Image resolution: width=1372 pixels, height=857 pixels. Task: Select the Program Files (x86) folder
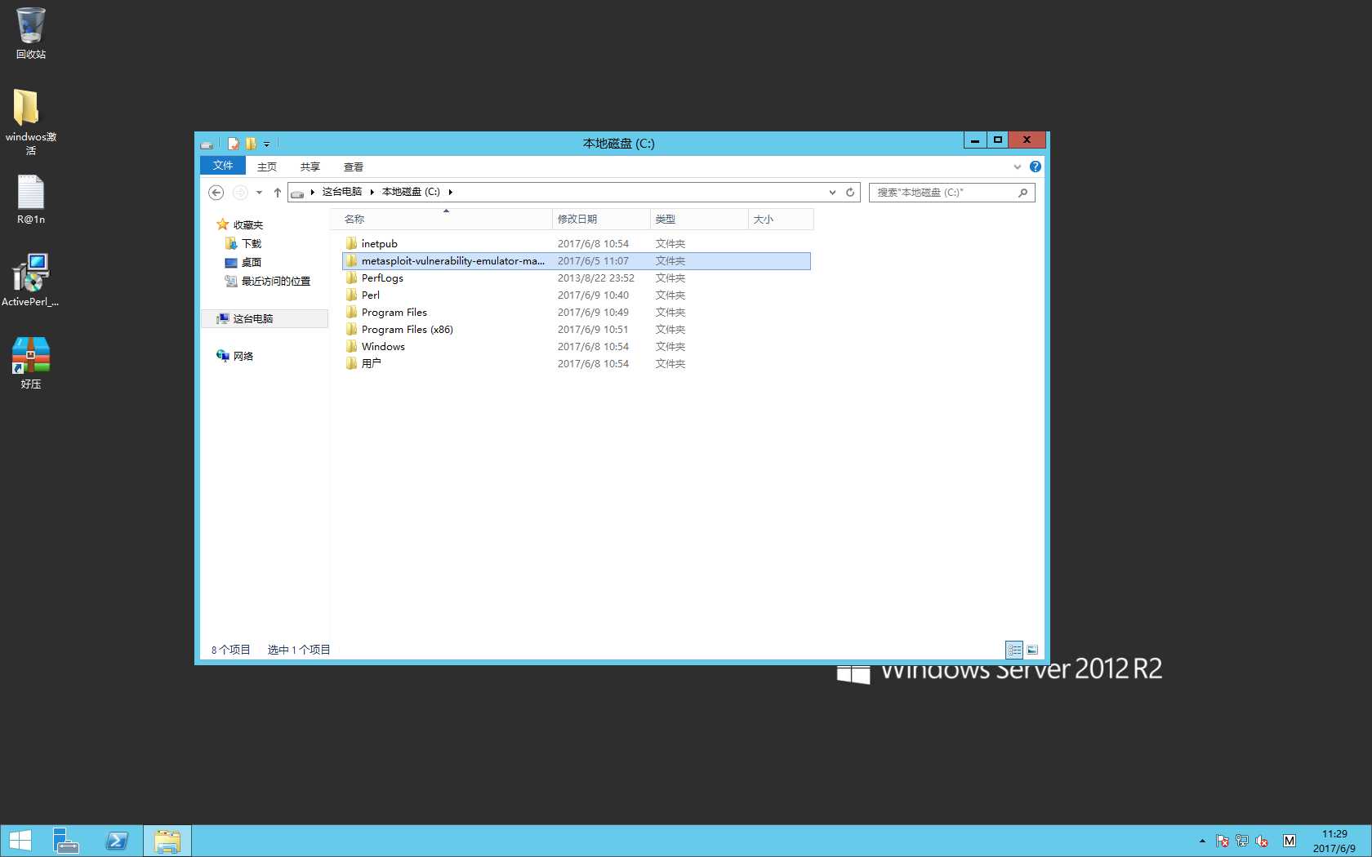click(407, 329)
